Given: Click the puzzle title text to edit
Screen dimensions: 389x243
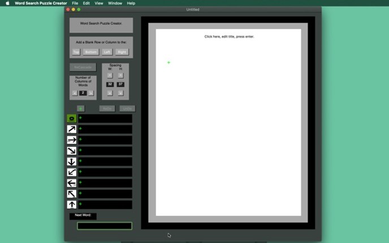Looking at the screenshot, I should (229, 36).
